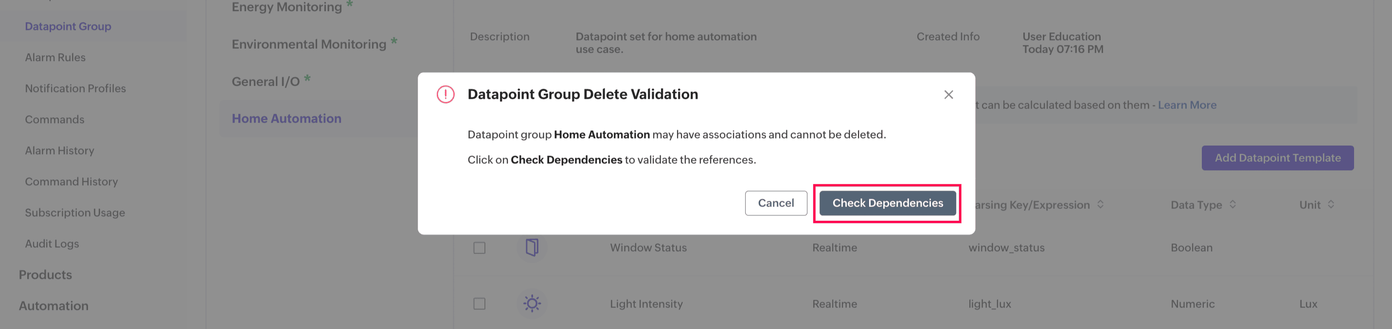1392x329 pixels.
Task: Click Add Datapoint Template button
Action: [x=1277, y=158]
